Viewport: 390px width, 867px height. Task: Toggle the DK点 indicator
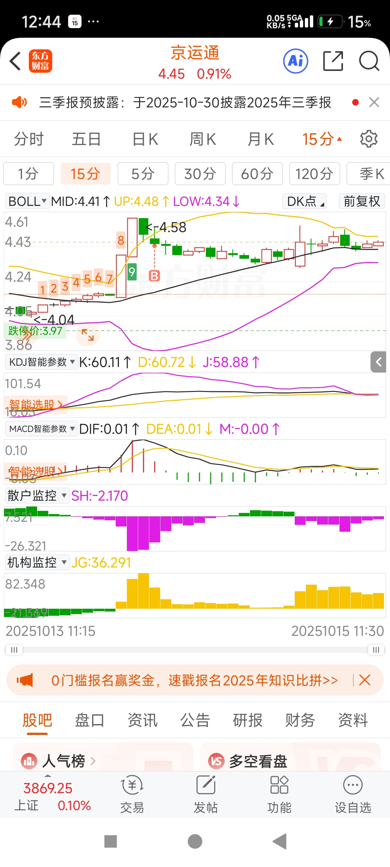click(305, 201)
